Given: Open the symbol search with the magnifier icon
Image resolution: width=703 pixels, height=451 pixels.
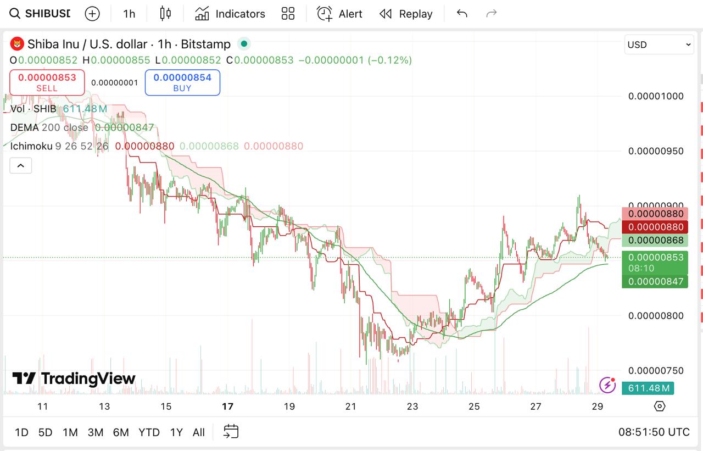Looking at the screenshot, I should coord(14,13).
